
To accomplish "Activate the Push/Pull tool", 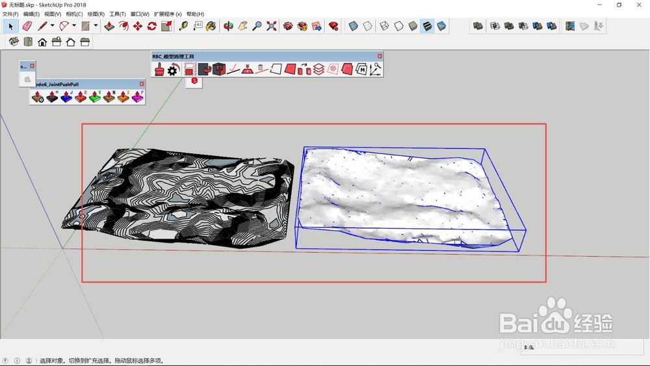I will pyautogui.click(x=109, y=27).
